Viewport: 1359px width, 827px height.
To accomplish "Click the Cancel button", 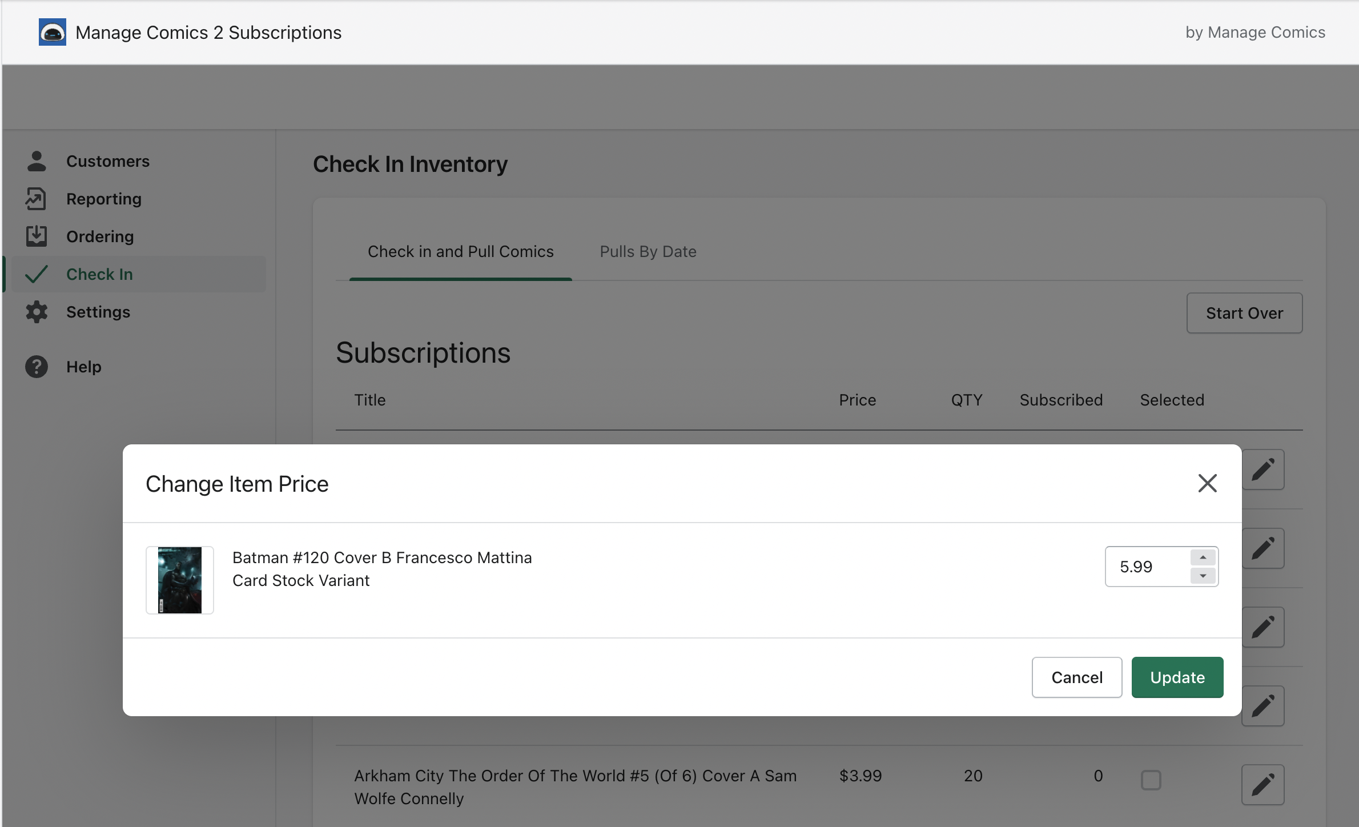I will click(x=1076, y=677).
